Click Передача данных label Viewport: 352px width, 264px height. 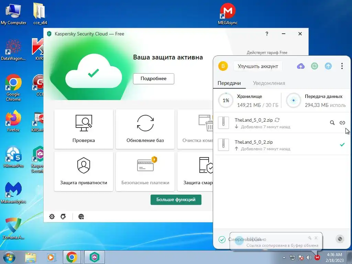click(323, 97)
